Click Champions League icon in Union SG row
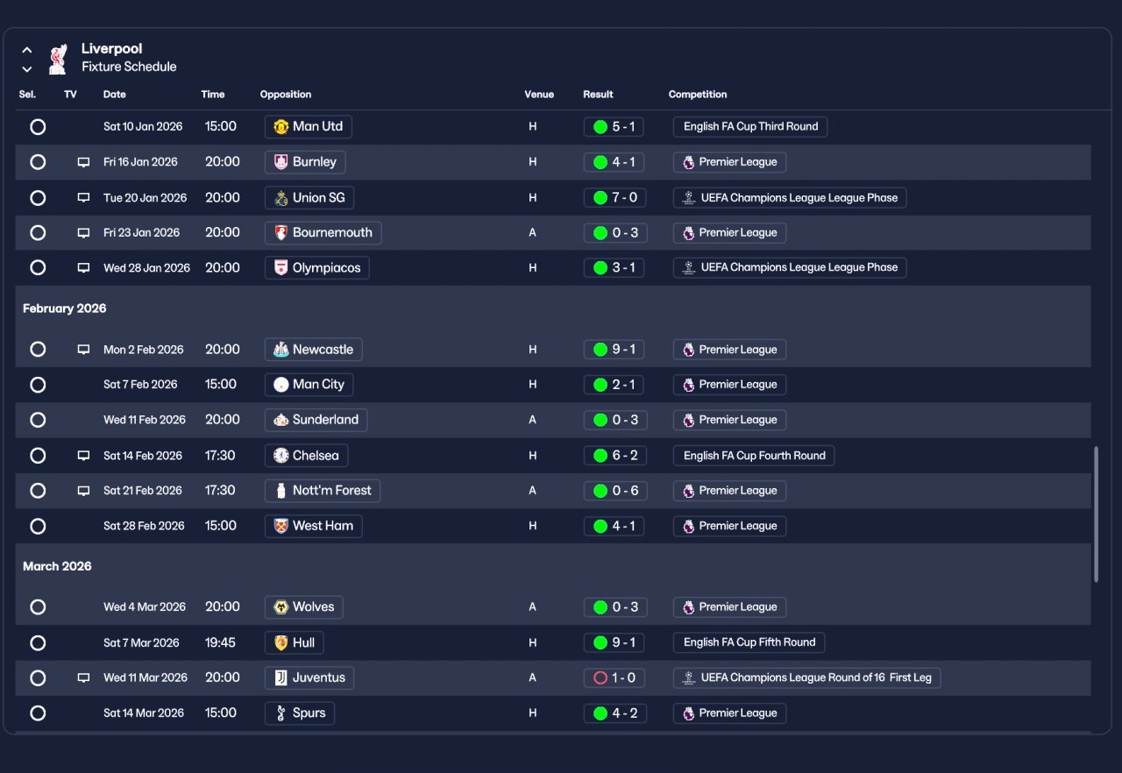 (x=688, y=198)
